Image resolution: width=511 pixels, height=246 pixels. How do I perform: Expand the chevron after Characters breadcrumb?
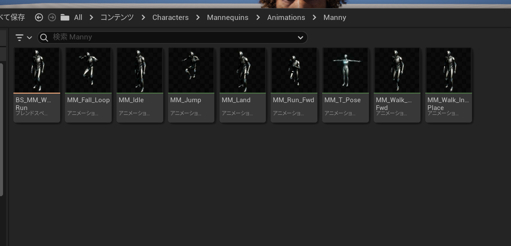click(198, 17)
